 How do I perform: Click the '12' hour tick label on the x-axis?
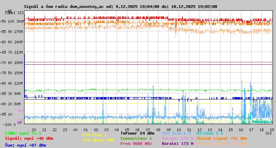200,130
